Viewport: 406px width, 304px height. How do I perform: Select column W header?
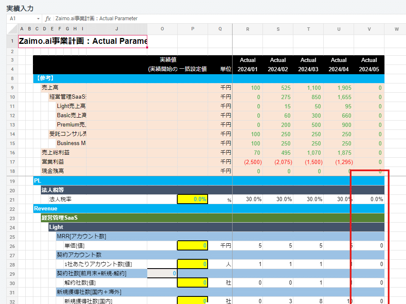click(x=396, y=29)
